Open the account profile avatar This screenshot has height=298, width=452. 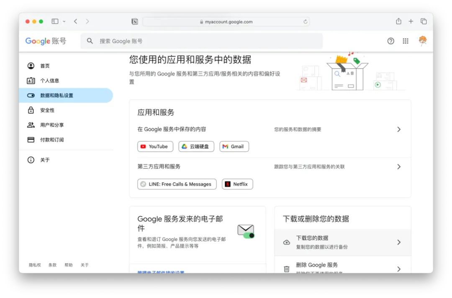pos(423,41)
